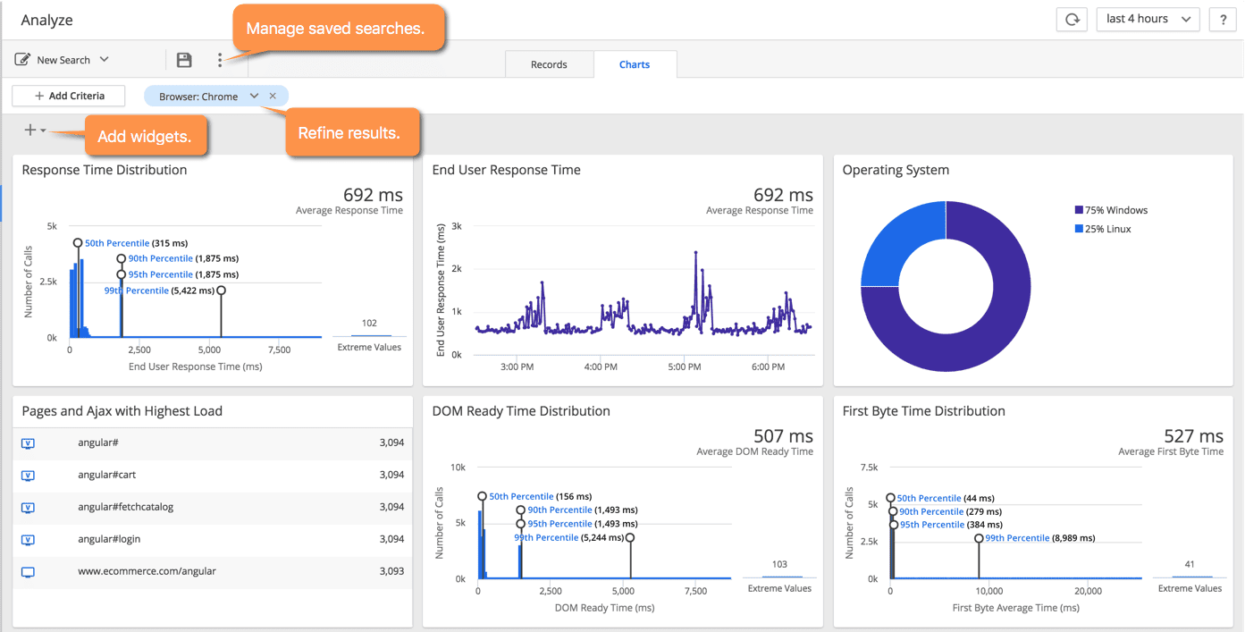Click the virtual page icon beside angular#login
Viewport: 1245px width, 632px height.
[27, 539]
